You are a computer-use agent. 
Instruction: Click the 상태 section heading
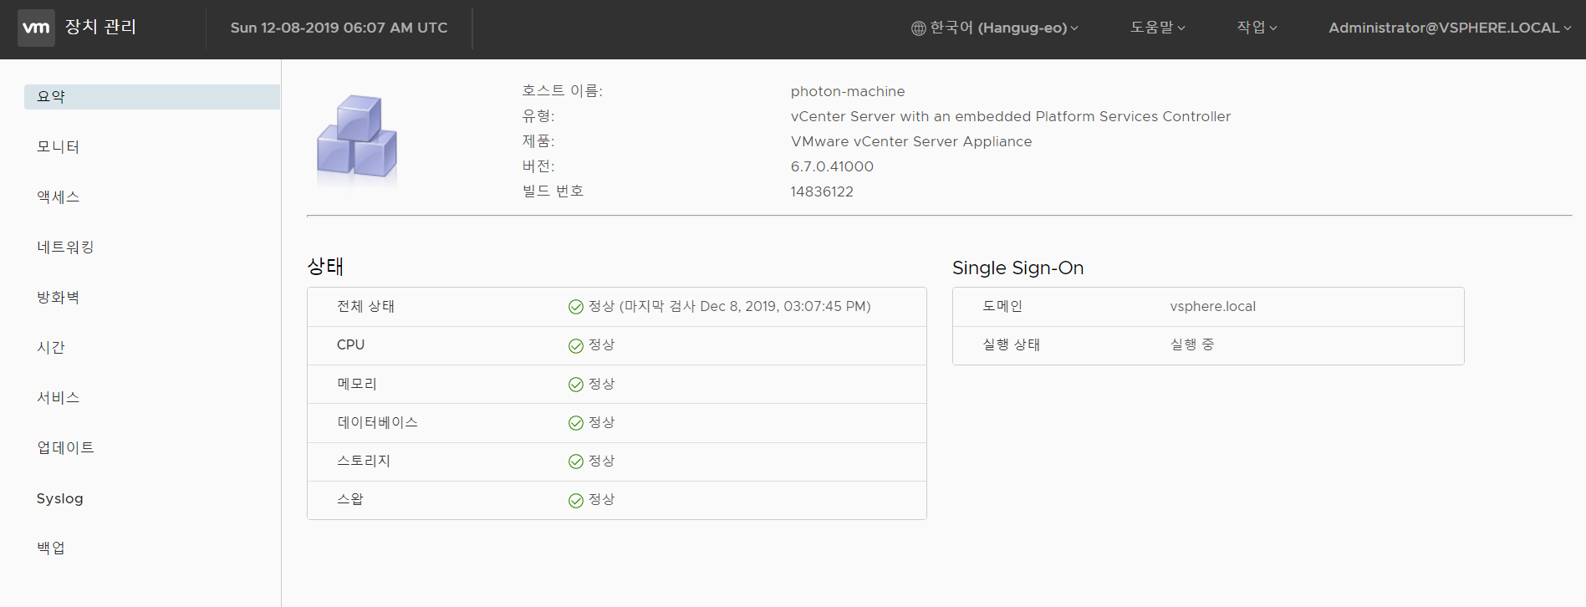[325, 267]
